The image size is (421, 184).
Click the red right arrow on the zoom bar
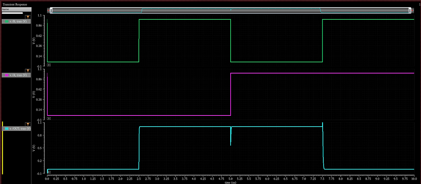coord(412,10)
